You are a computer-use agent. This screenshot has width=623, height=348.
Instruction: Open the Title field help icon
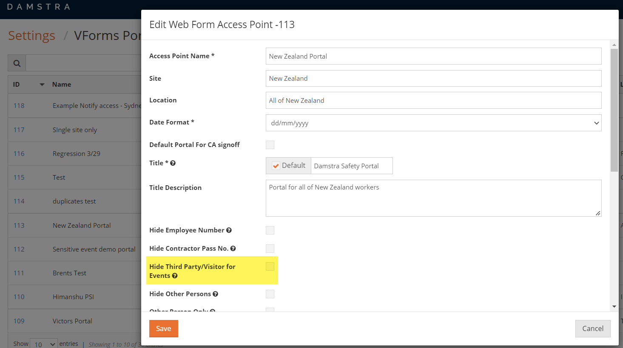coord(173,163)
